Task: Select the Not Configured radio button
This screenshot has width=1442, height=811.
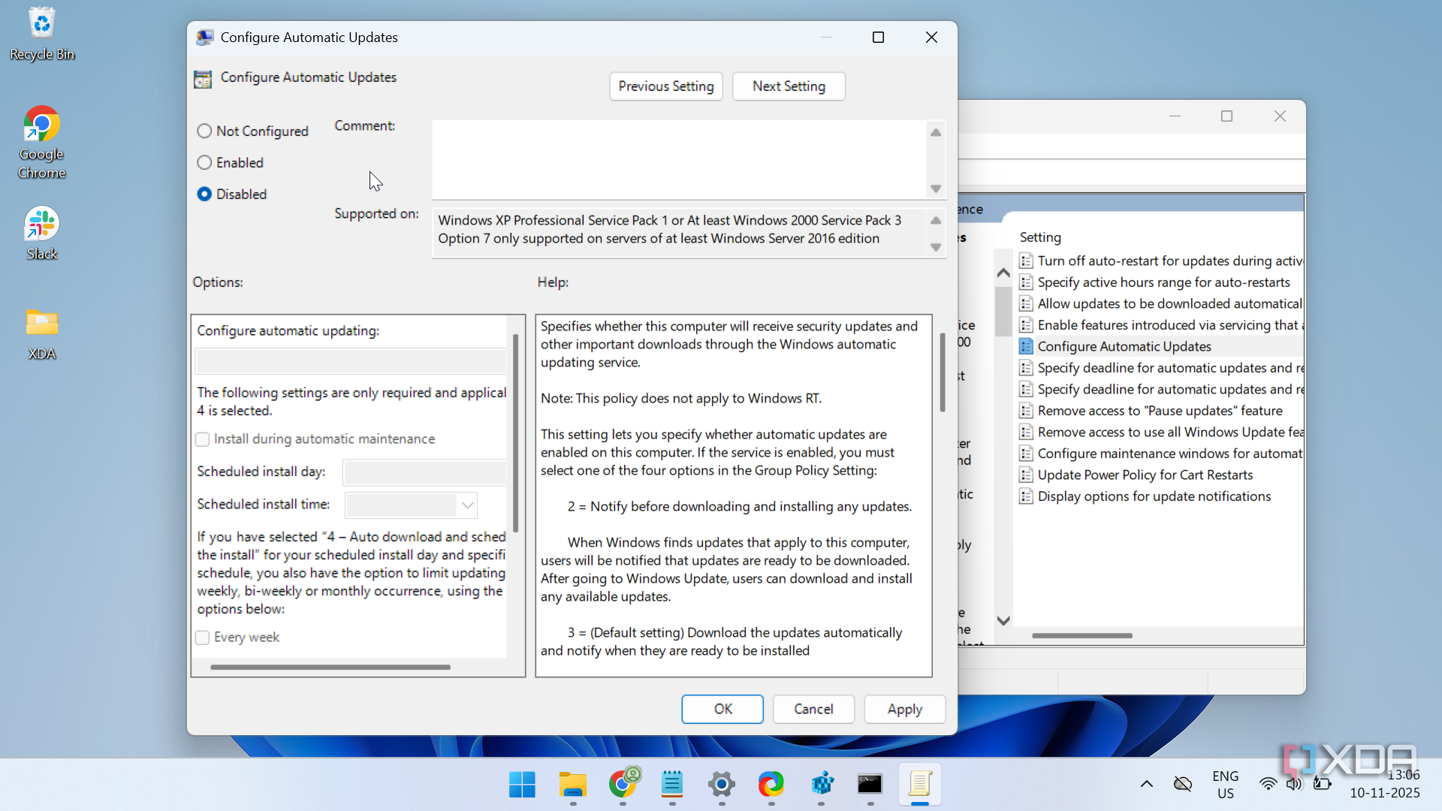Action: tap(204, 131)
